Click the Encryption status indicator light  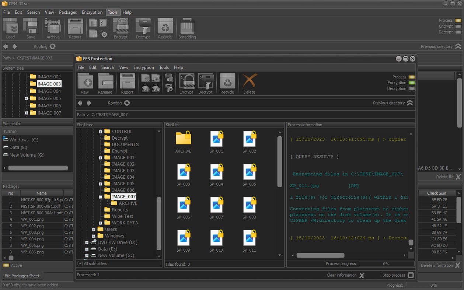[412, 83]
